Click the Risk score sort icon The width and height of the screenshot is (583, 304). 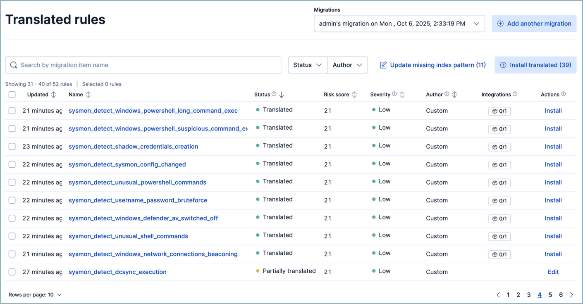tap(354, 95)
